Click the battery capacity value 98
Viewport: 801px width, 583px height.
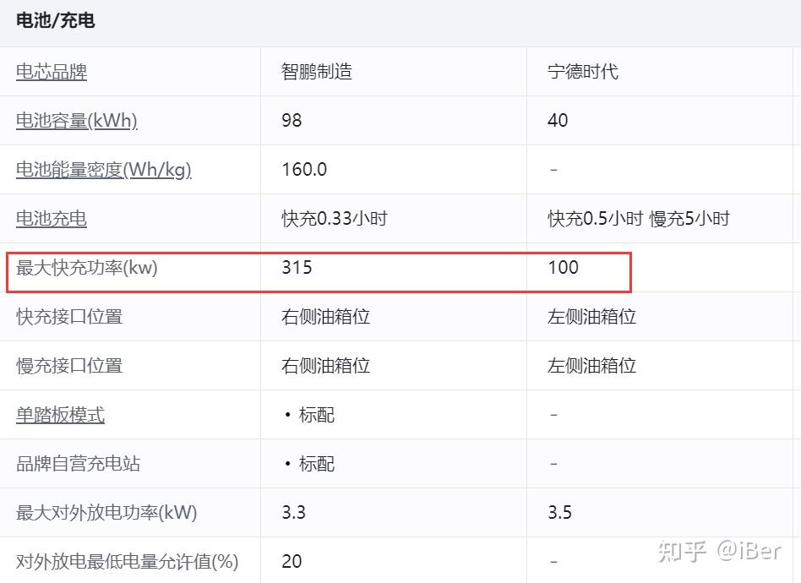point(292,120)
